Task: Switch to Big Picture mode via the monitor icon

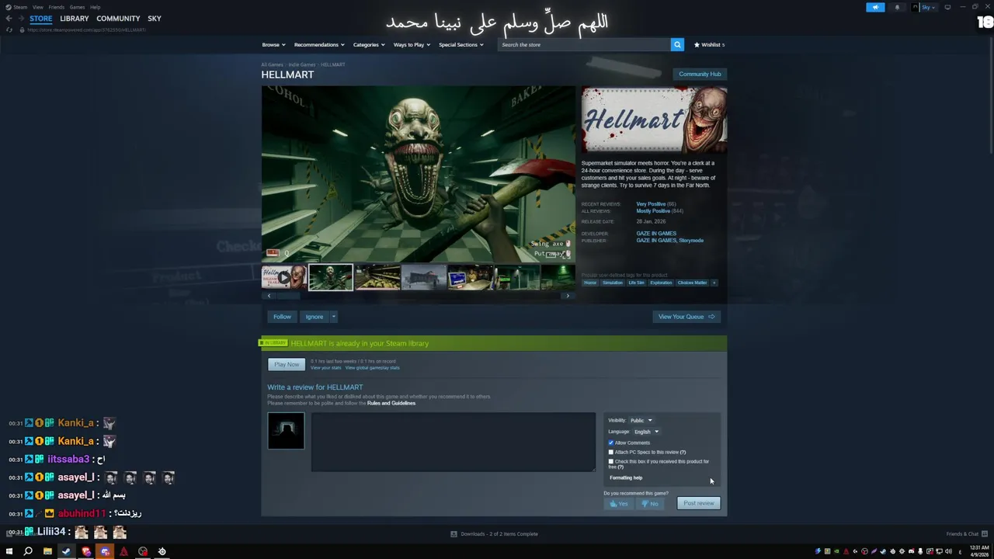Action: click(x=947, y=7)
